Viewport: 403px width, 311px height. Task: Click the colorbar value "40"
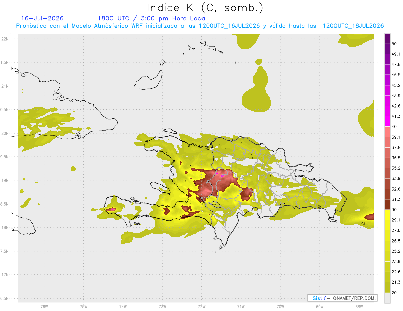(x=394, y=127)
